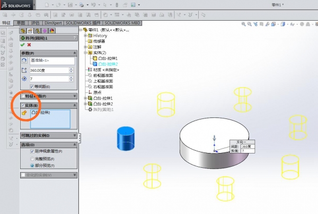Collapse the 参数(P) section

(75, 53)
